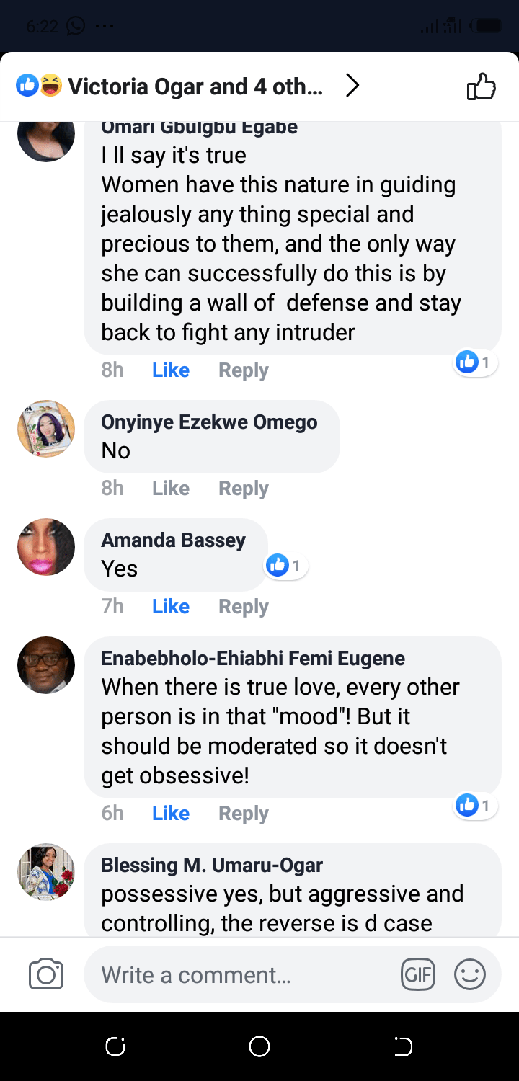Open Blessing M. Umaru-Ogar's profile name
The height and width of the screenshot is (1081, 519).
(x=212, y=865)
